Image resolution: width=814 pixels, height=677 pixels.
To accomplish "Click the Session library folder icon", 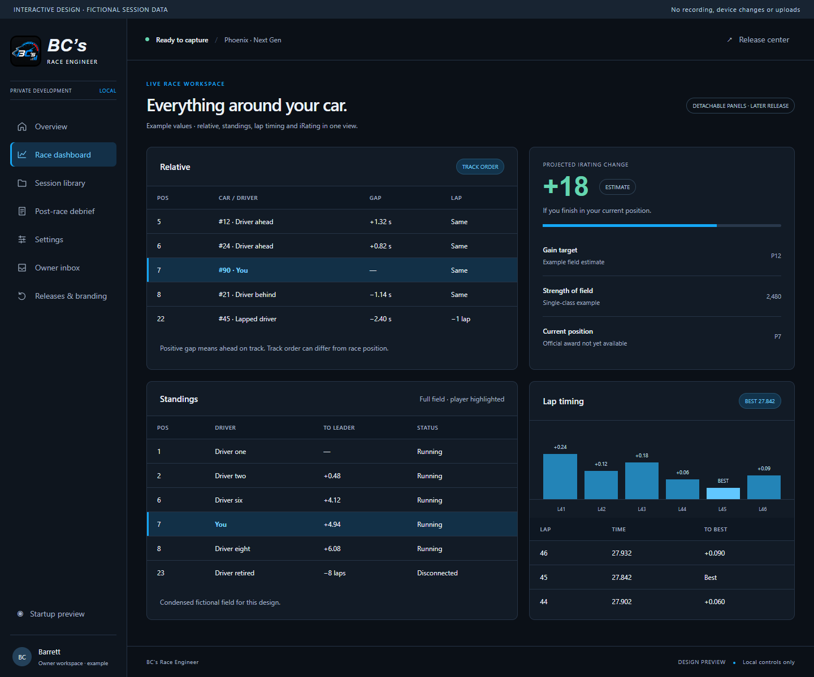I will 22,183.
